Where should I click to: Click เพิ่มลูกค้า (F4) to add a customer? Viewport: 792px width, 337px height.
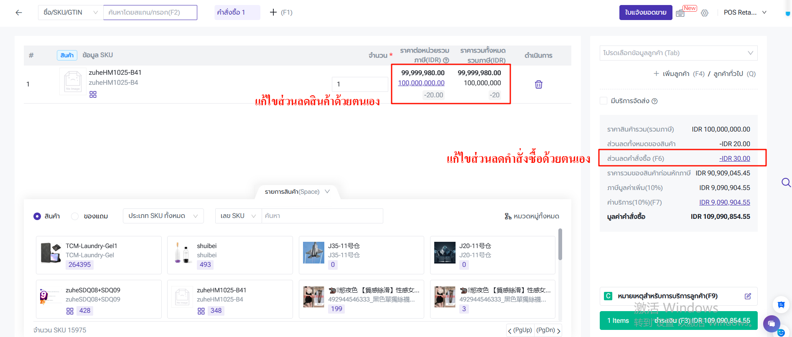click(679, 74)
